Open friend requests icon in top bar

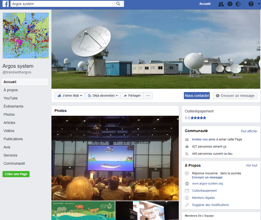pos(221,4)
